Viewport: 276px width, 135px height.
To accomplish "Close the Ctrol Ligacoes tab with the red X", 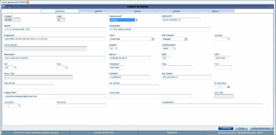I will pyautogui.click(x=28, y=2).
